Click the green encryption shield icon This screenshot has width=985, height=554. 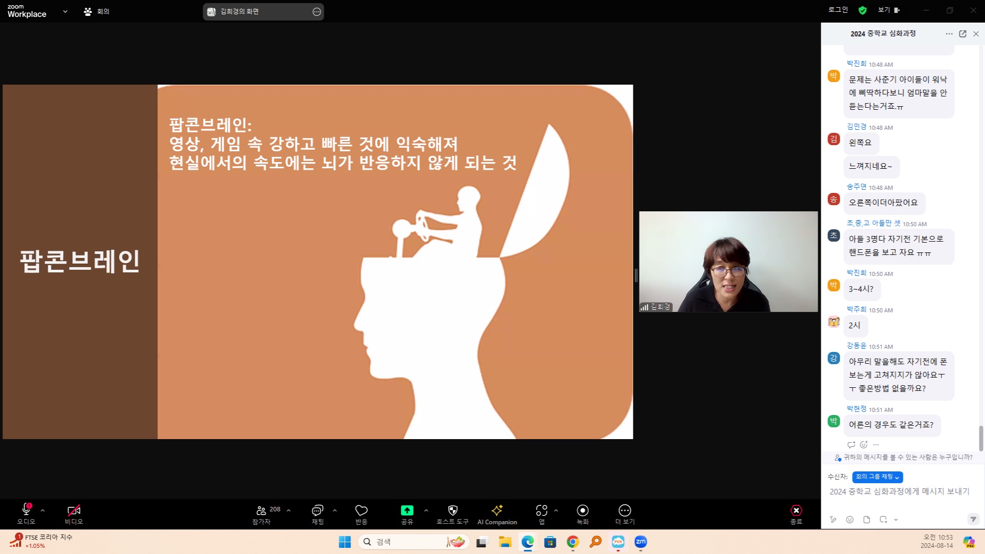coord(862,10)
